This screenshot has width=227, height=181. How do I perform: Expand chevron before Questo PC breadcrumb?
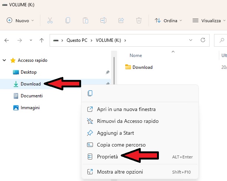click(62, 40)
